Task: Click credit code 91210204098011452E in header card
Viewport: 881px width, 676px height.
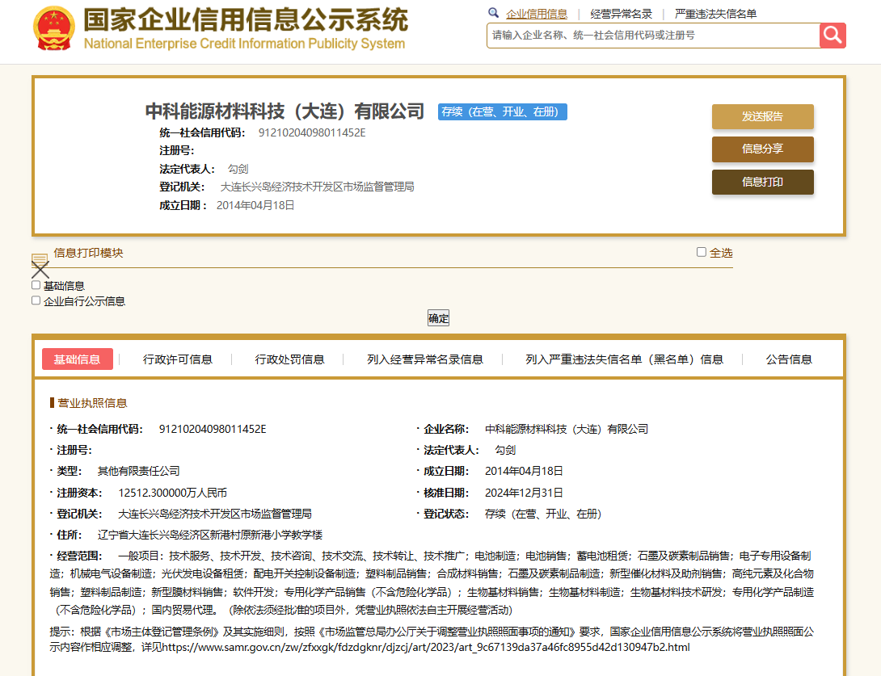Action: tap(312, 132)
